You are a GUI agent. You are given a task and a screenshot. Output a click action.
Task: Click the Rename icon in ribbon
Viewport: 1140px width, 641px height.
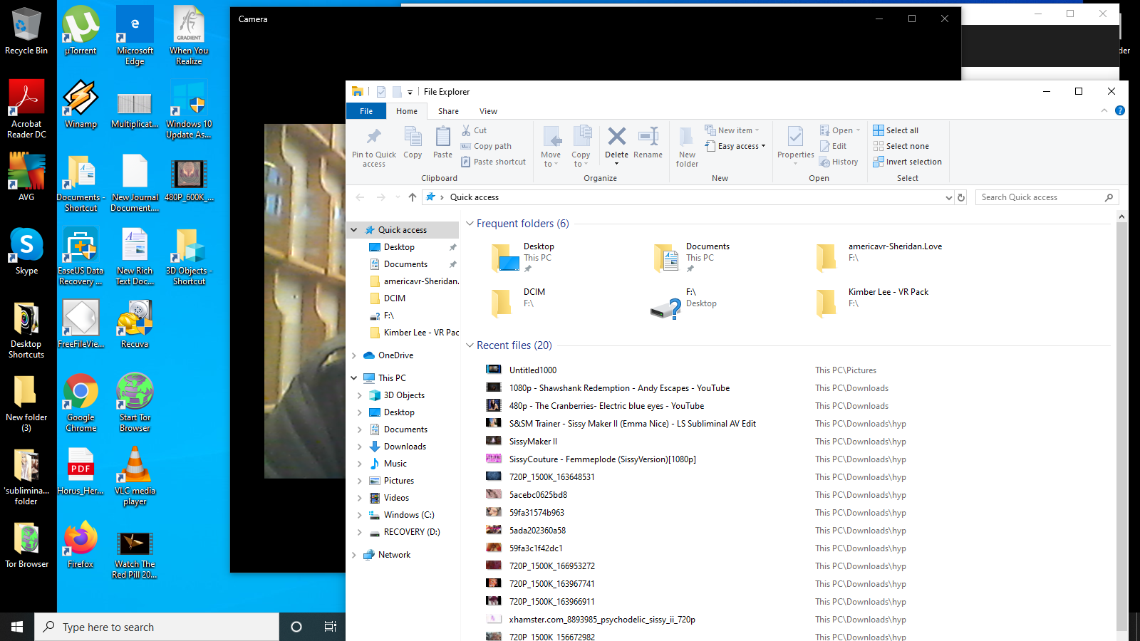coord(648,136)
